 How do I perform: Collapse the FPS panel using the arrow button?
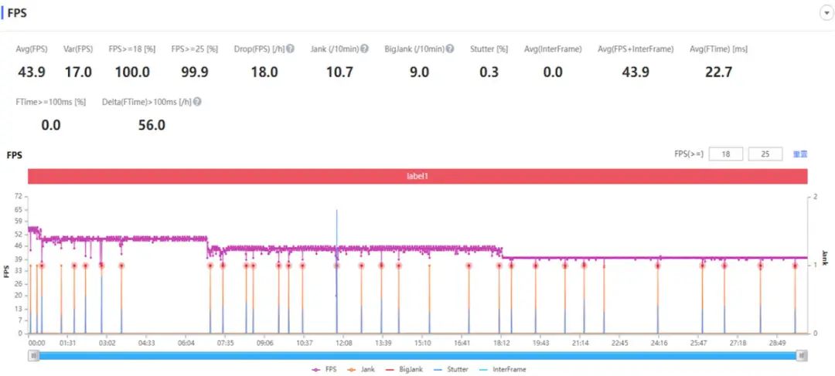(x=826, y=14)
